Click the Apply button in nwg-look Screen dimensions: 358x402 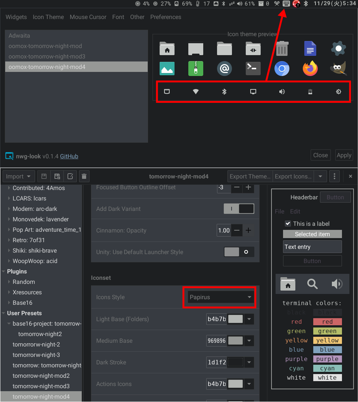(344, 155)
